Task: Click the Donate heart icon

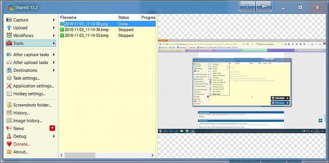Action: pyautogui.click(x=9, y=144)
